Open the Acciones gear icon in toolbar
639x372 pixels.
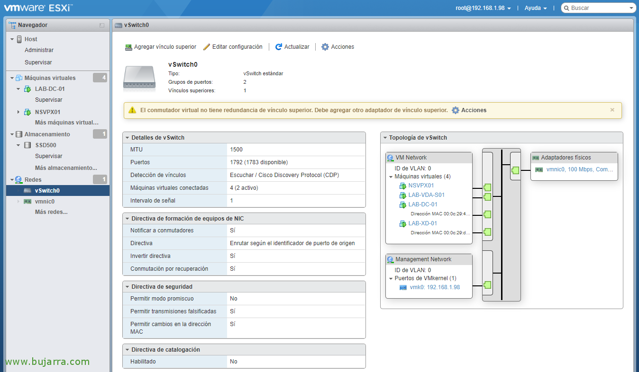click(x=325, y=47)
